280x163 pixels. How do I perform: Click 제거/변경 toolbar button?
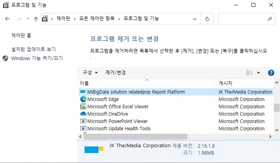pyautogui.click(x=115, y=73)
